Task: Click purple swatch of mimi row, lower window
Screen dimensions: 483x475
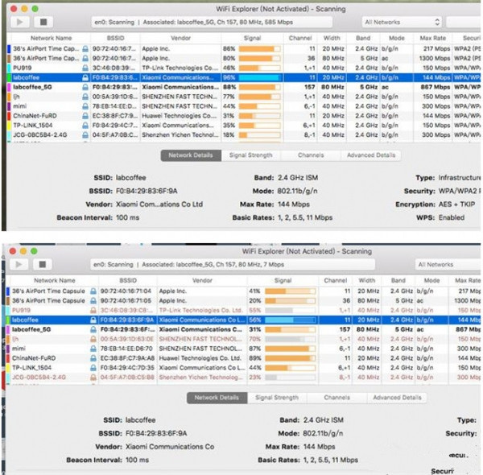Action: click(x=8, y=349)
